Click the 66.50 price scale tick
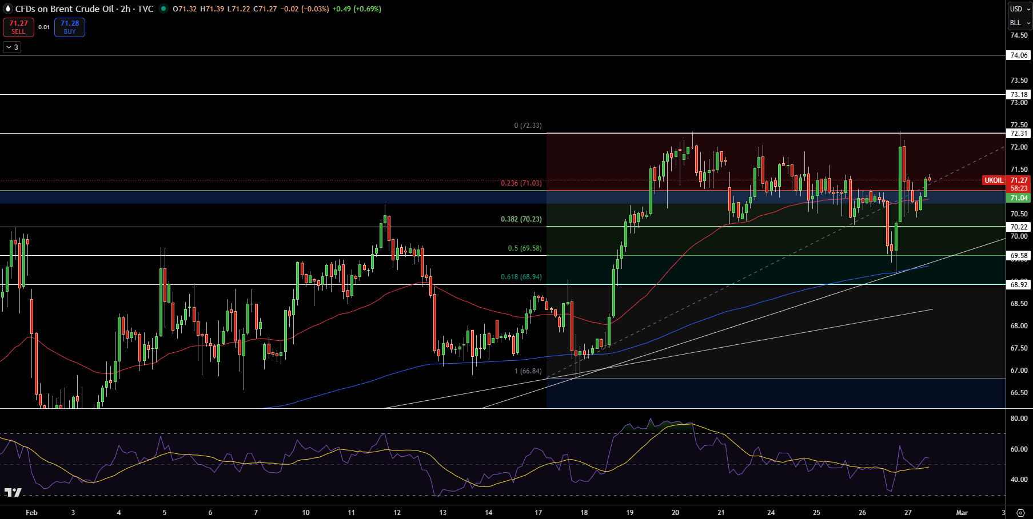The width and height of the screenshot is (1033, 519). pos(1019,393)
